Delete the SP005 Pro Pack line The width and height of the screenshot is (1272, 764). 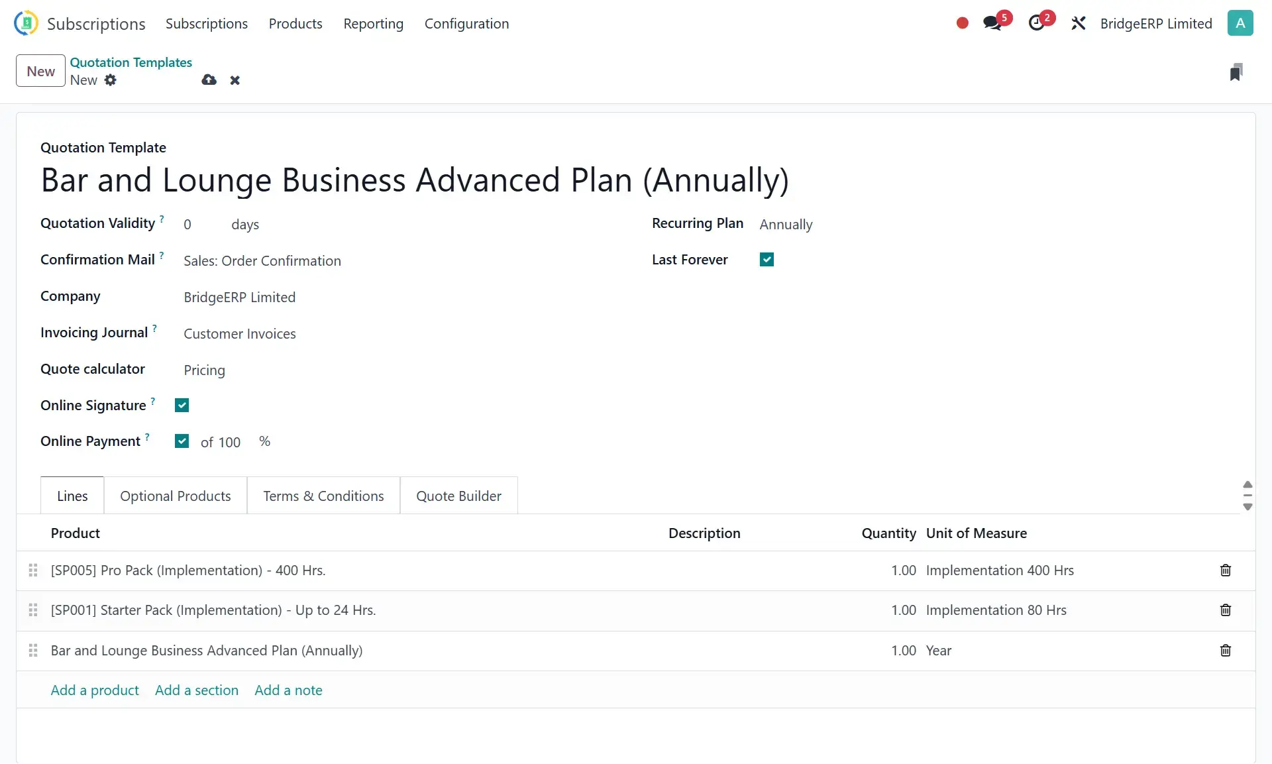1225,571
